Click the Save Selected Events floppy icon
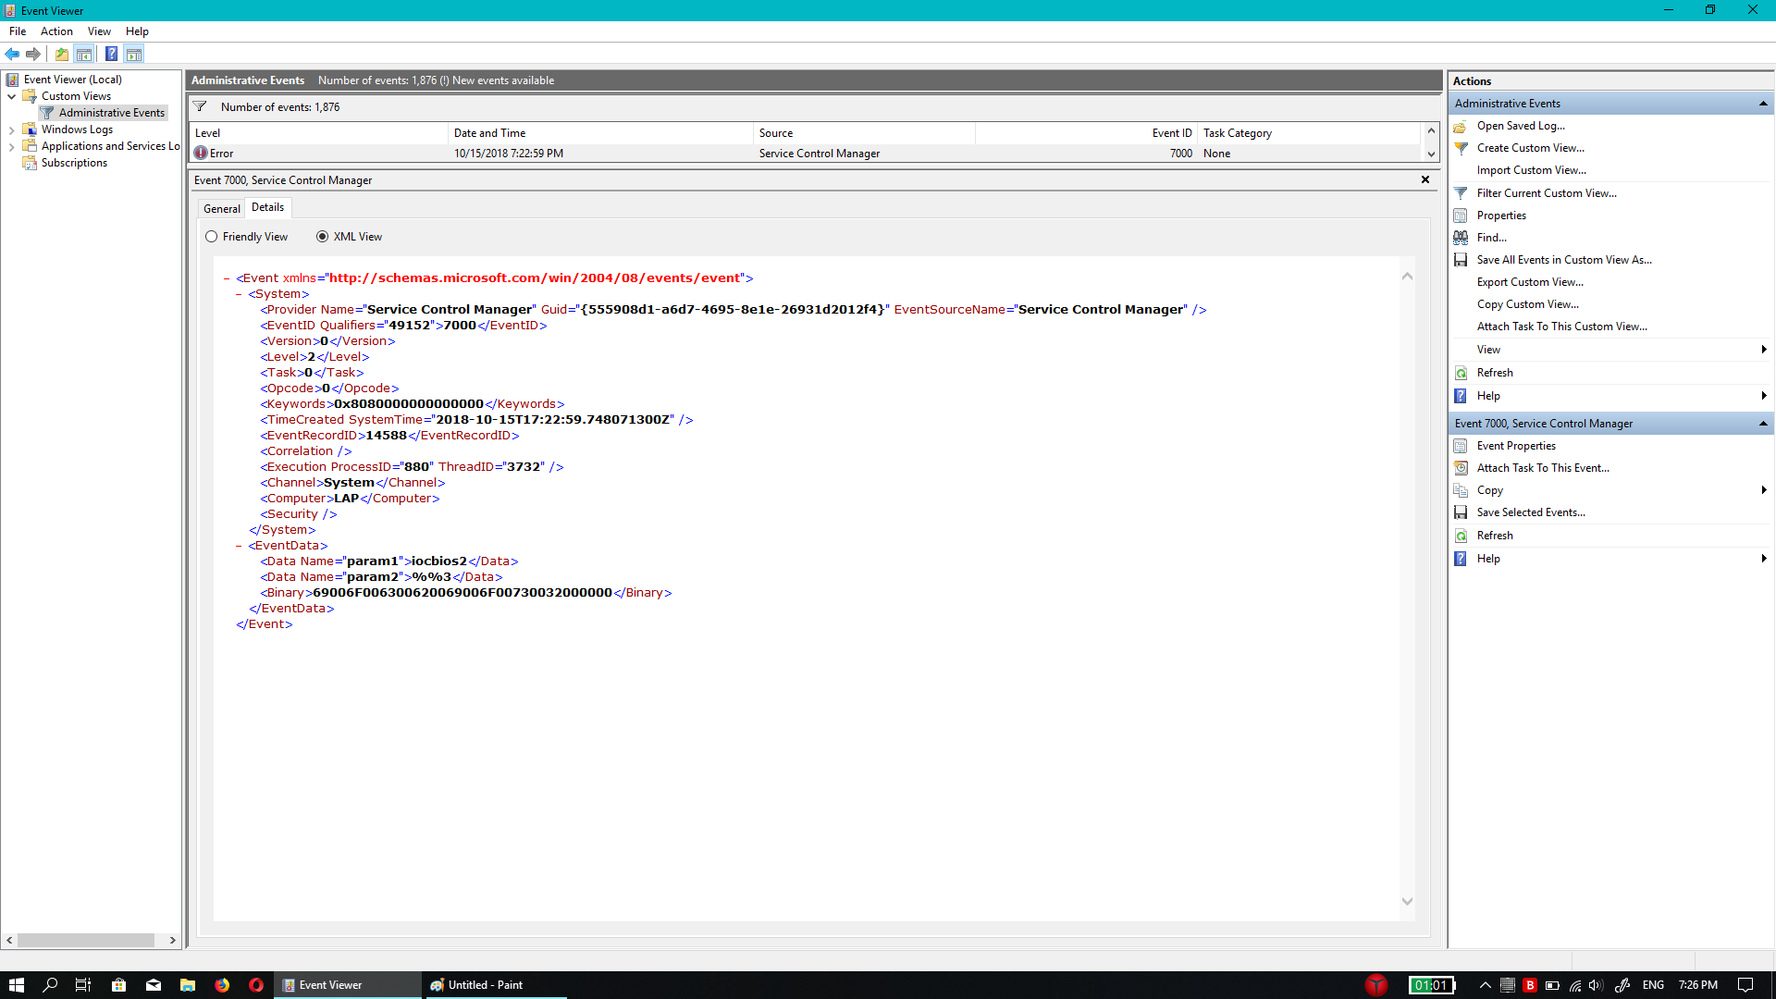The image size is (1776, 999). click(x=1461, y=512)
